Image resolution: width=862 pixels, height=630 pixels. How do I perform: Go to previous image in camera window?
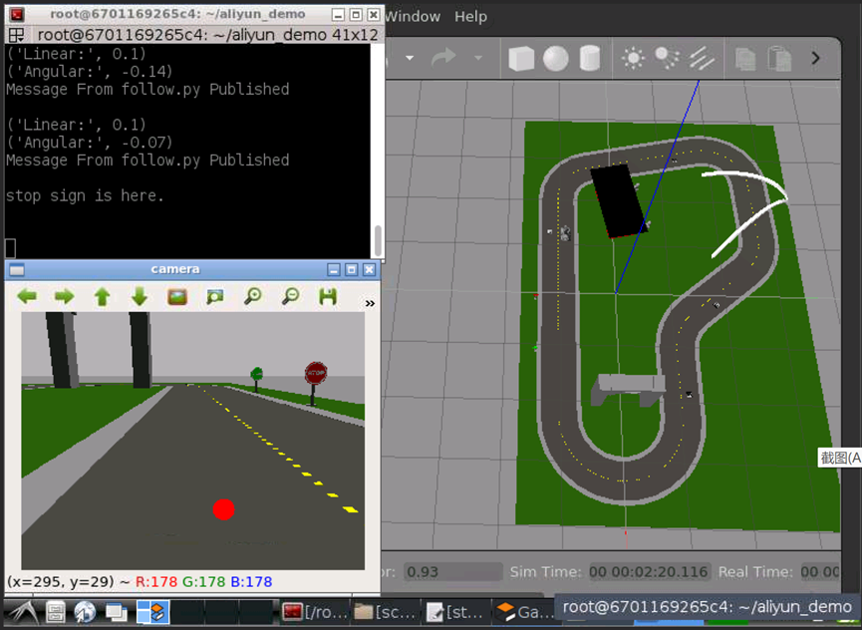point(27,297)
